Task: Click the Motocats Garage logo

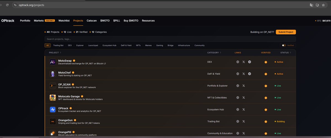Action: (x=52, y=98)
